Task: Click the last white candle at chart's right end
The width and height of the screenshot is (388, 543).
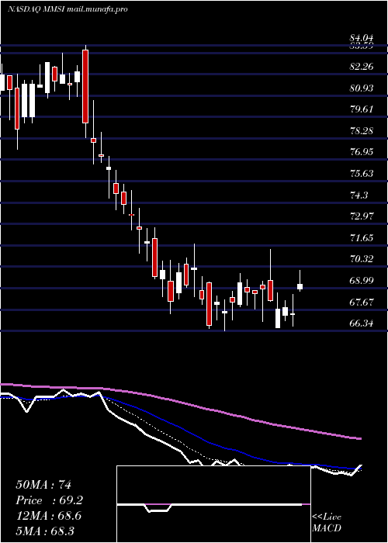Action: click(x=300, y=286)
